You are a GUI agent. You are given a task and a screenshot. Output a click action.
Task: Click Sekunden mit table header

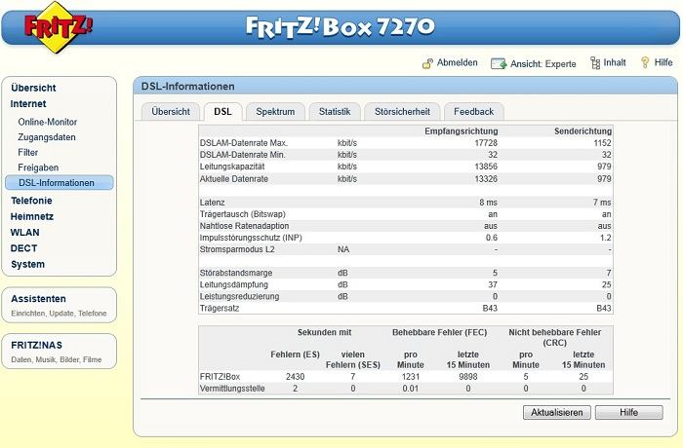click(324, 332)
